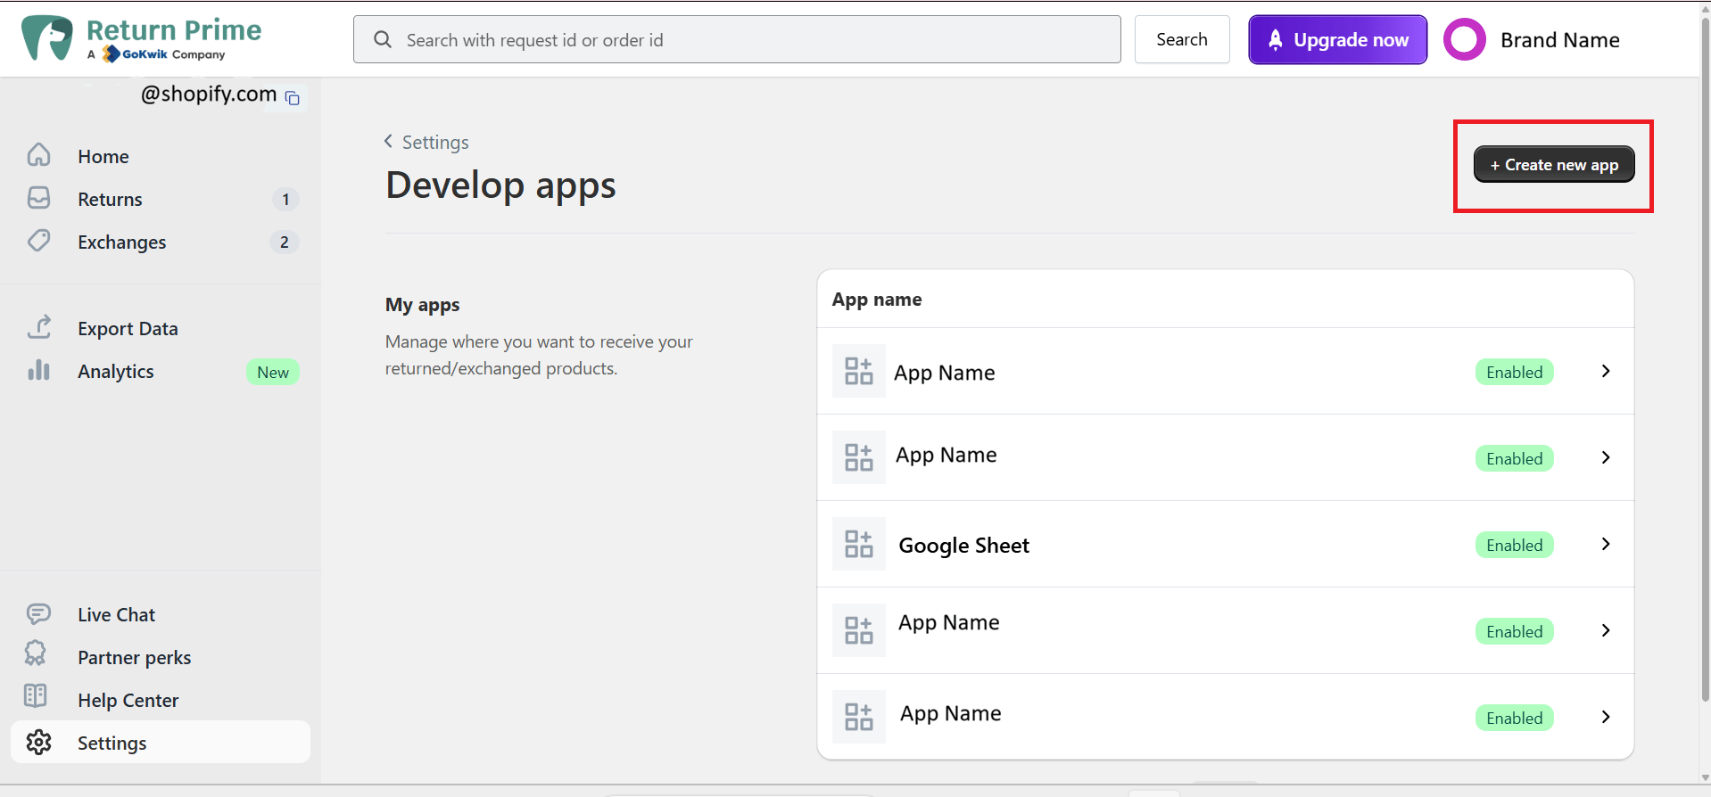Screen dimensions: 1711x797
Task: Click the Help Center book icon
Action: [x=36, y=696]
